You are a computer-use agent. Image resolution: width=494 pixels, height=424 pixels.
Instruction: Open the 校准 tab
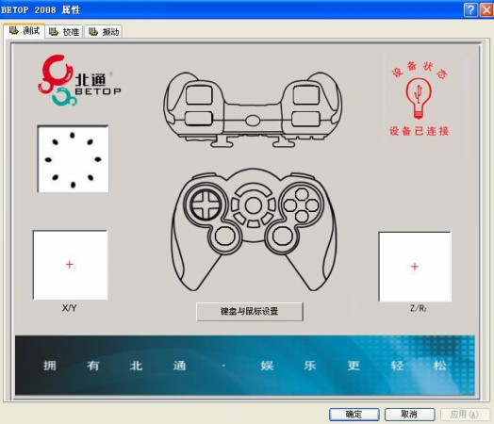coord(64,32)
